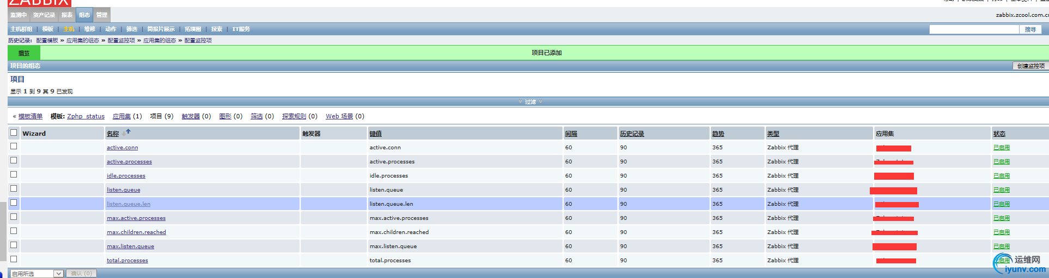Screen dimensions: 1049x278
Task: Go to 筛选 submenu
Action: click(x=132, y=29)
